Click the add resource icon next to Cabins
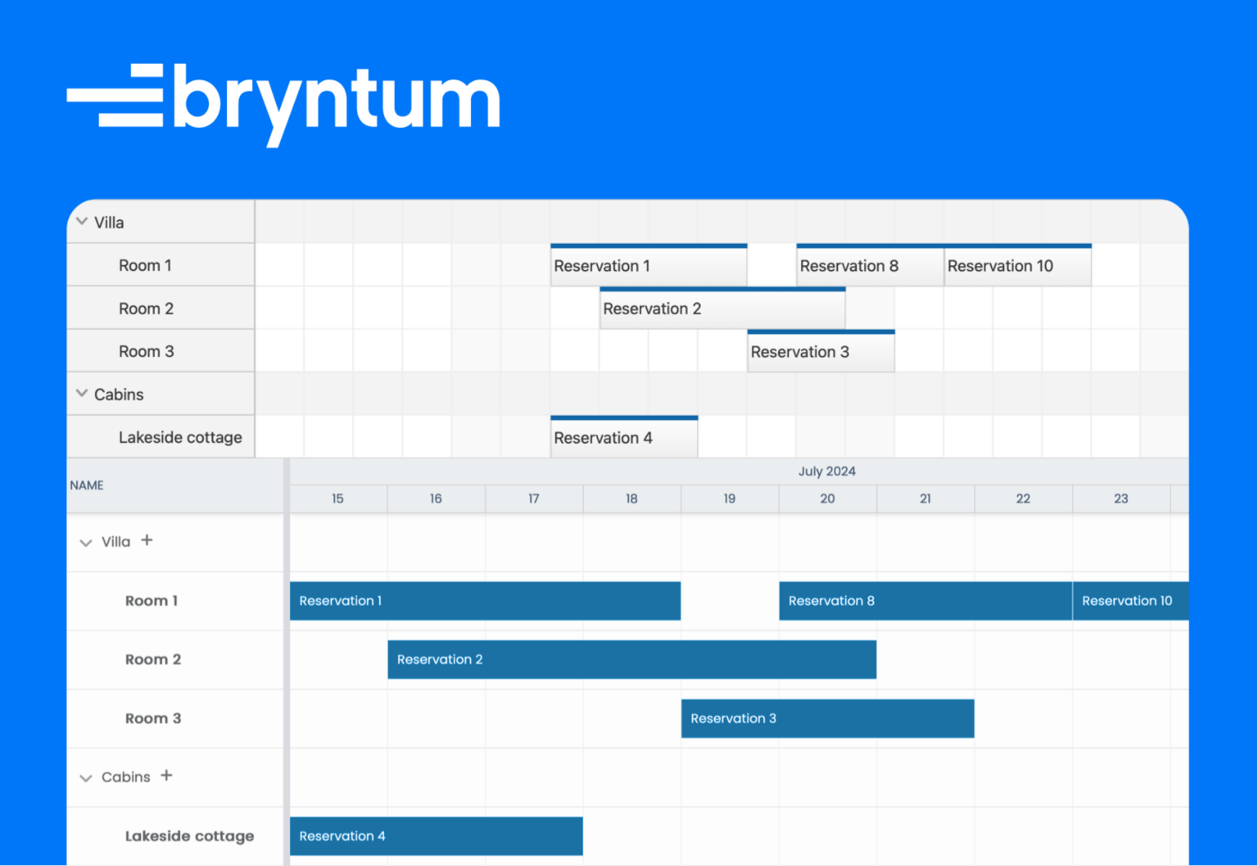Viewport: 1258px width, 866px height. (166, 776)
